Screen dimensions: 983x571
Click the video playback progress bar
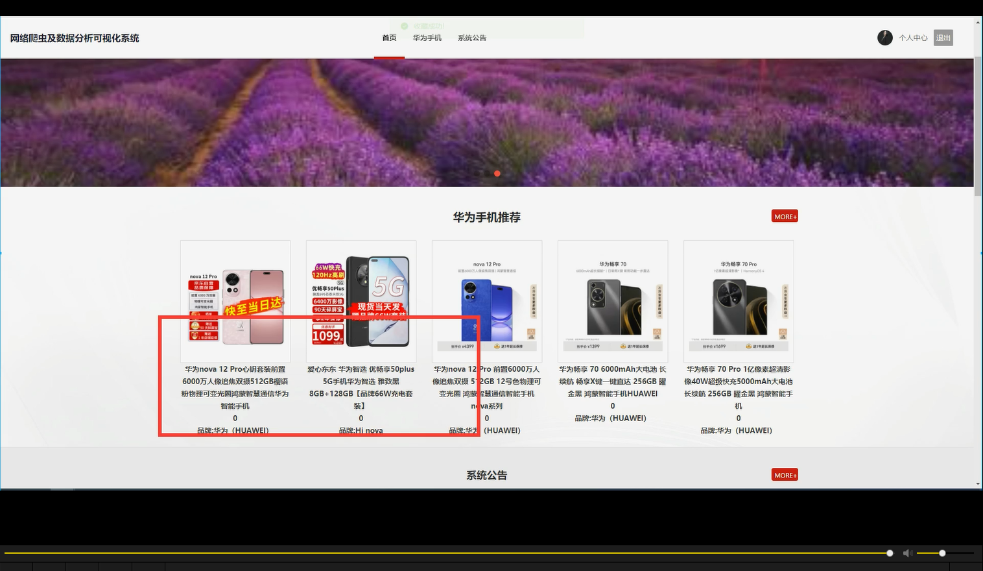tap(447, 553)
